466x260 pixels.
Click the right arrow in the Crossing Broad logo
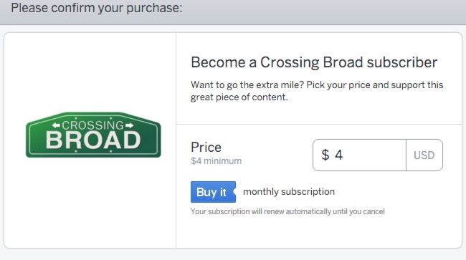click(129, 125)
